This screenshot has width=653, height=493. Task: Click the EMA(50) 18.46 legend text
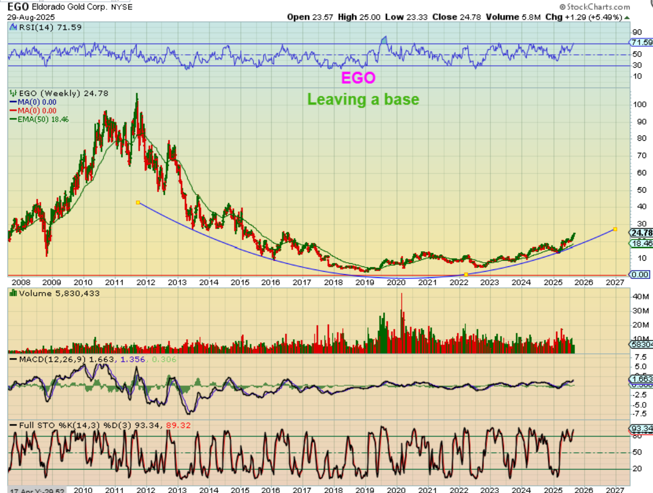point(42,119)
